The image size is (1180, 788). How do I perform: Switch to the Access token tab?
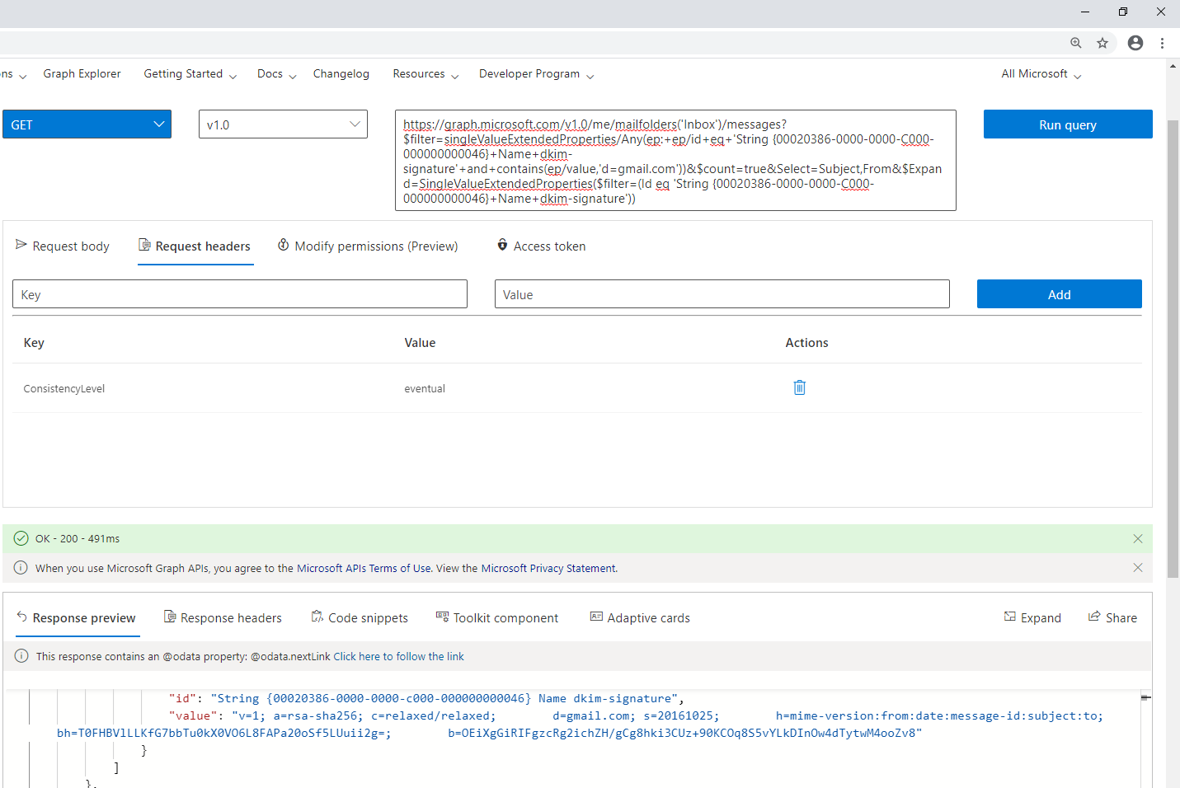[541, 246]
